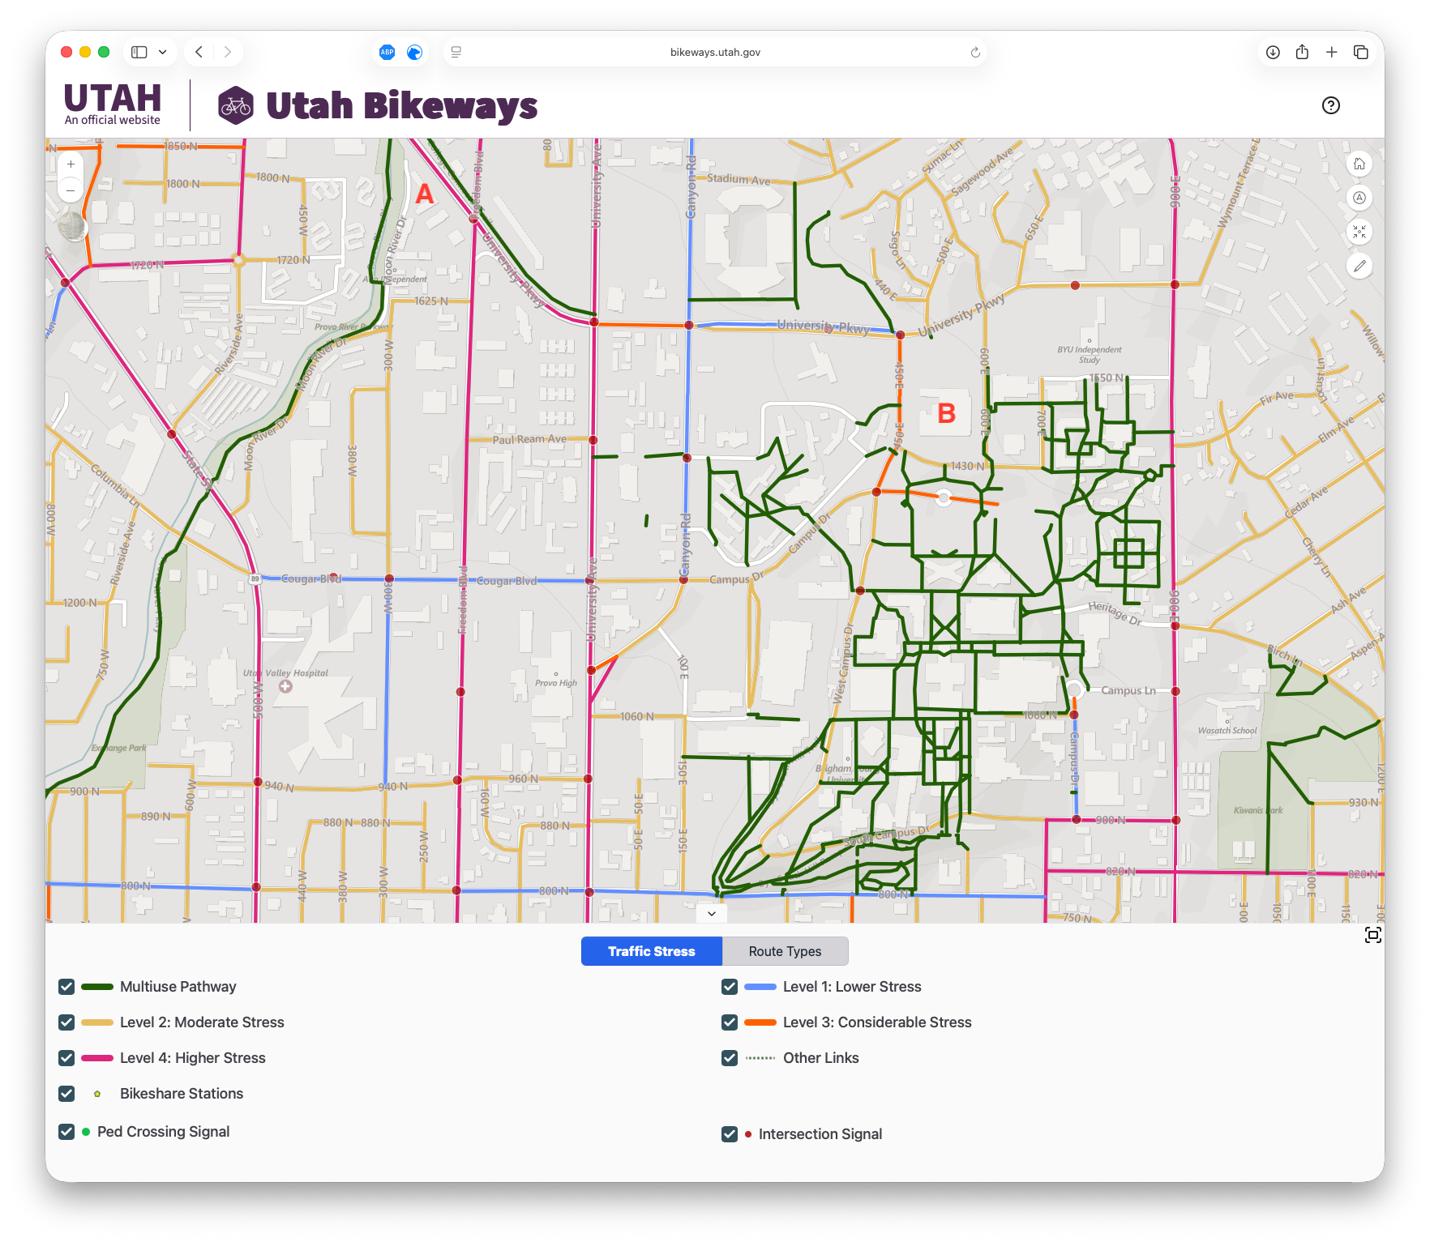Click the collapse-arrows zoom to location icon
1430x1242 pixels.
tap(1359, 232)
